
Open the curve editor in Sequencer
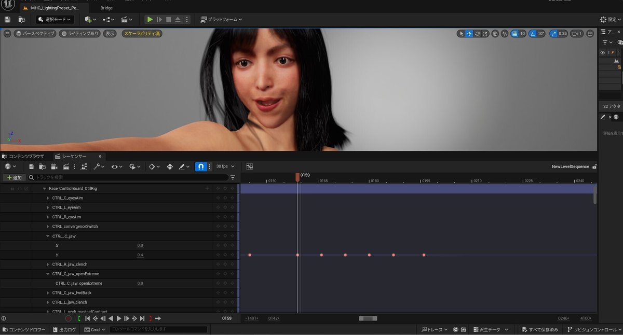pos(249,166)
